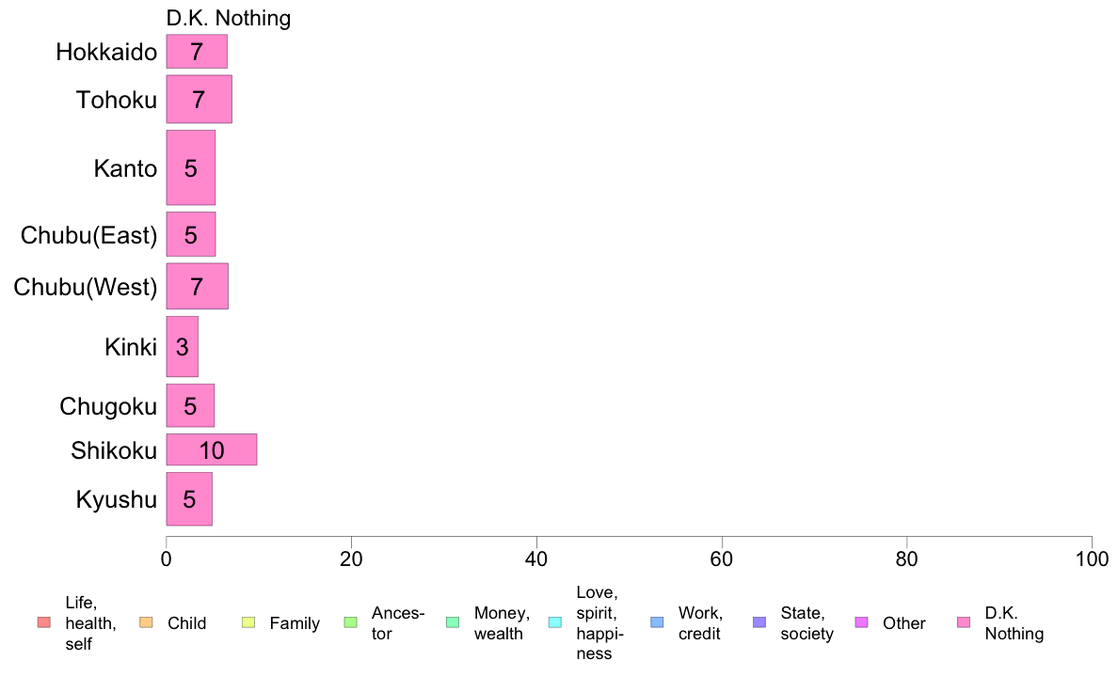This screenshot has width=1118, height=692.
Task: Click the blue Work, credit swatch
Action: coord(657,622)
